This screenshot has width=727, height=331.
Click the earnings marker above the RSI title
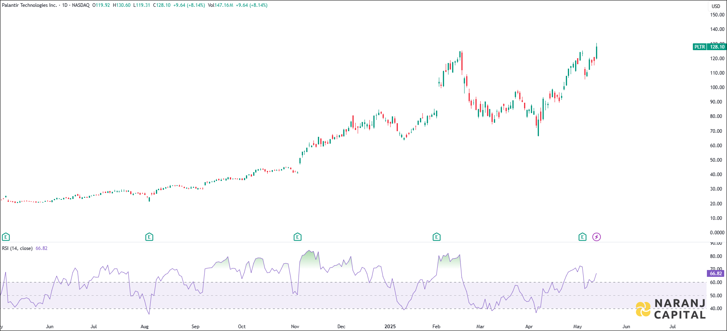[6, 237]
